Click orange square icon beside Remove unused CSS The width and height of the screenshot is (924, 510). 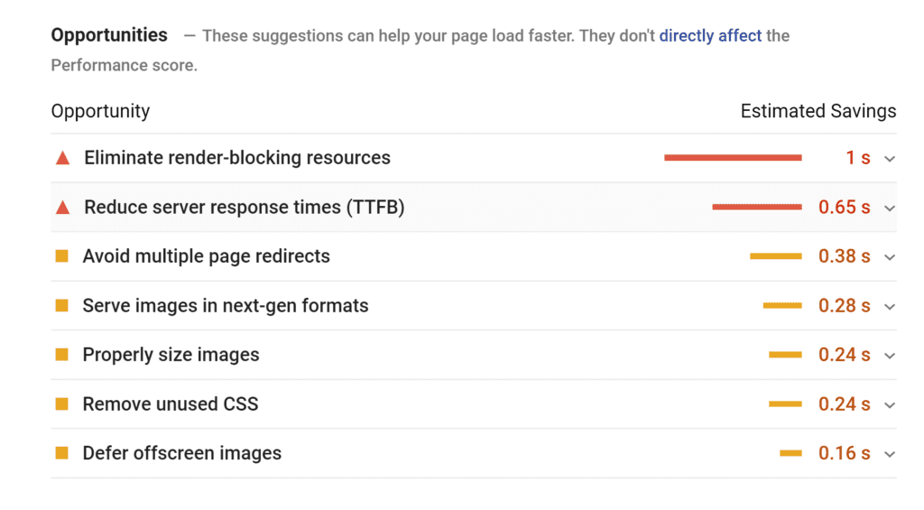point(62,403)
